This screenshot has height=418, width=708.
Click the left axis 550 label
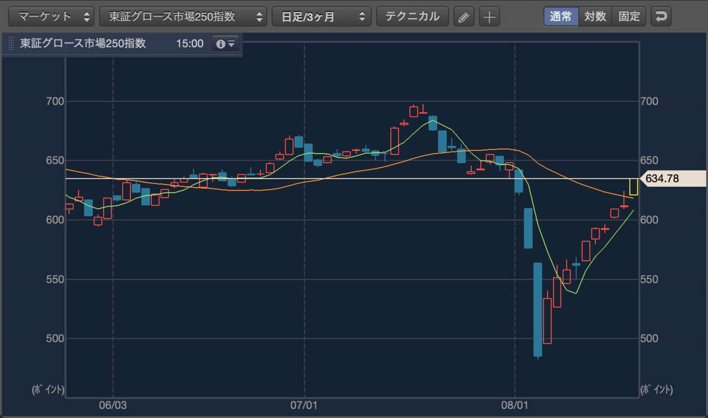(x=55, y=279)
